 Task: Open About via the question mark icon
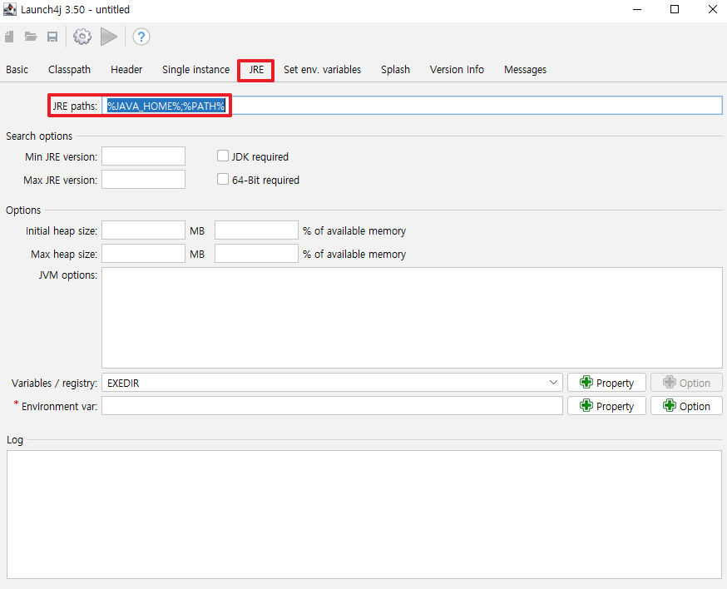[x=141, y=37]
